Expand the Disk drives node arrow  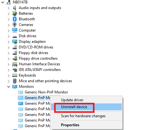click(8, 36)
